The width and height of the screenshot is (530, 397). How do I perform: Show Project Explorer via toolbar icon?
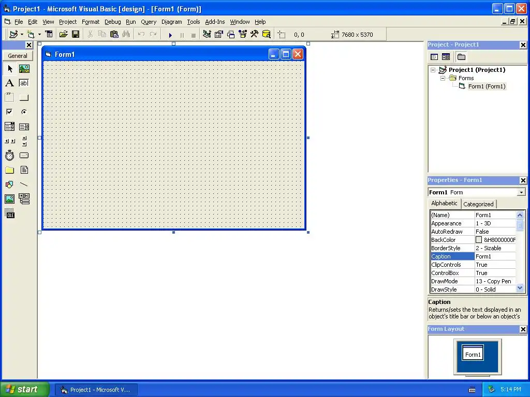pos(207,34)
